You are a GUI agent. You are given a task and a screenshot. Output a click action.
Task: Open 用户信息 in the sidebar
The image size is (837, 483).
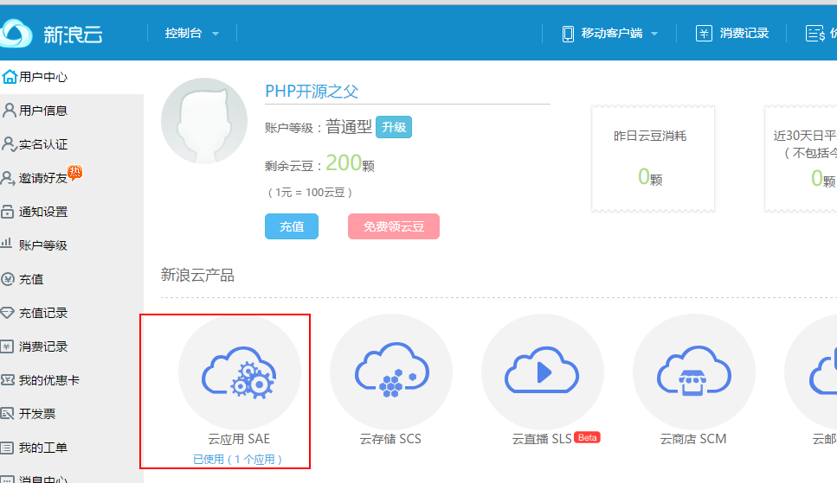(42, 111)
